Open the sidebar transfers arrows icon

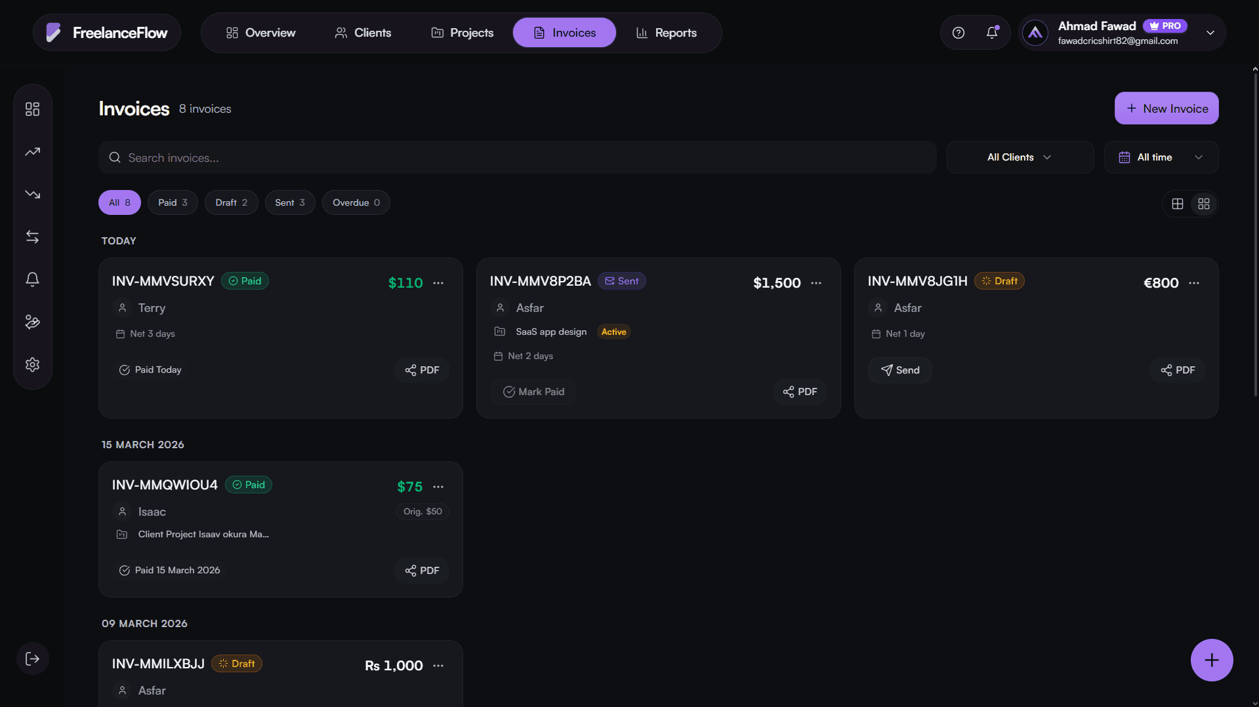32,237
